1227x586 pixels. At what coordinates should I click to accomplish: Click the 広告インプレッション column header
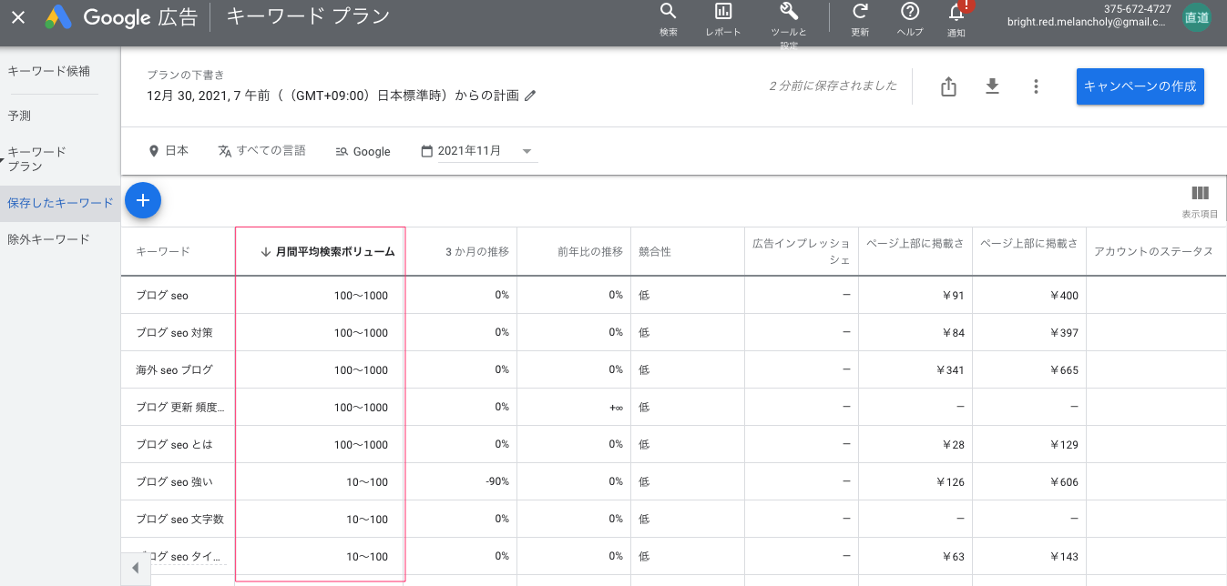click(x=801, y=252)
